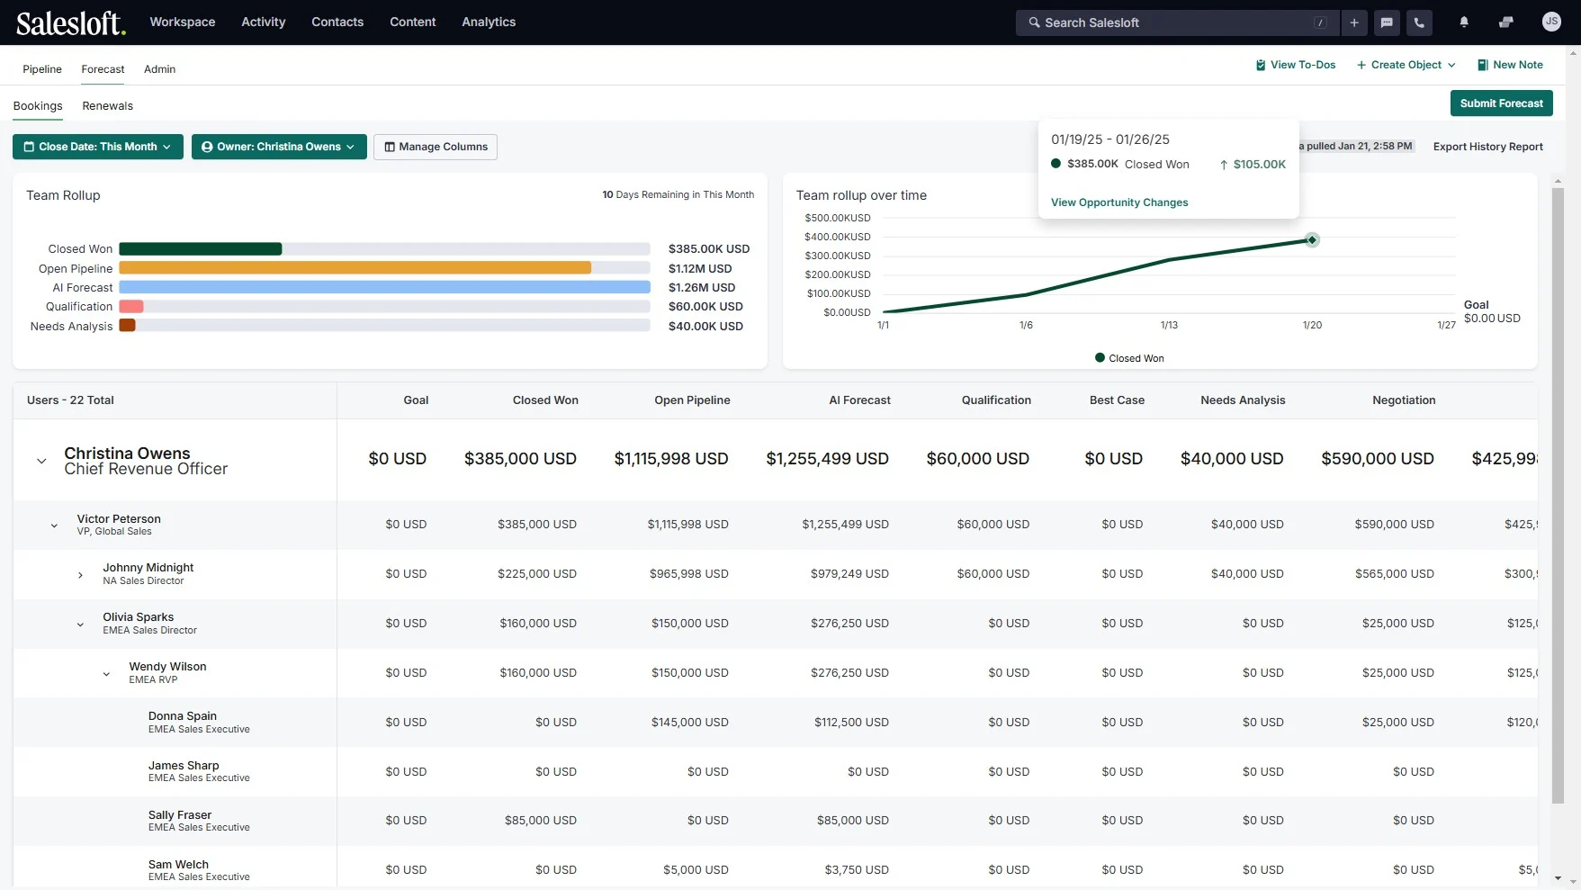Image resolution: width=1581 pixels, height=890 pixels.
Task: Click Christina Owens' $1,255,499 USD AI Forecast
Action: [x=827, y=459]
